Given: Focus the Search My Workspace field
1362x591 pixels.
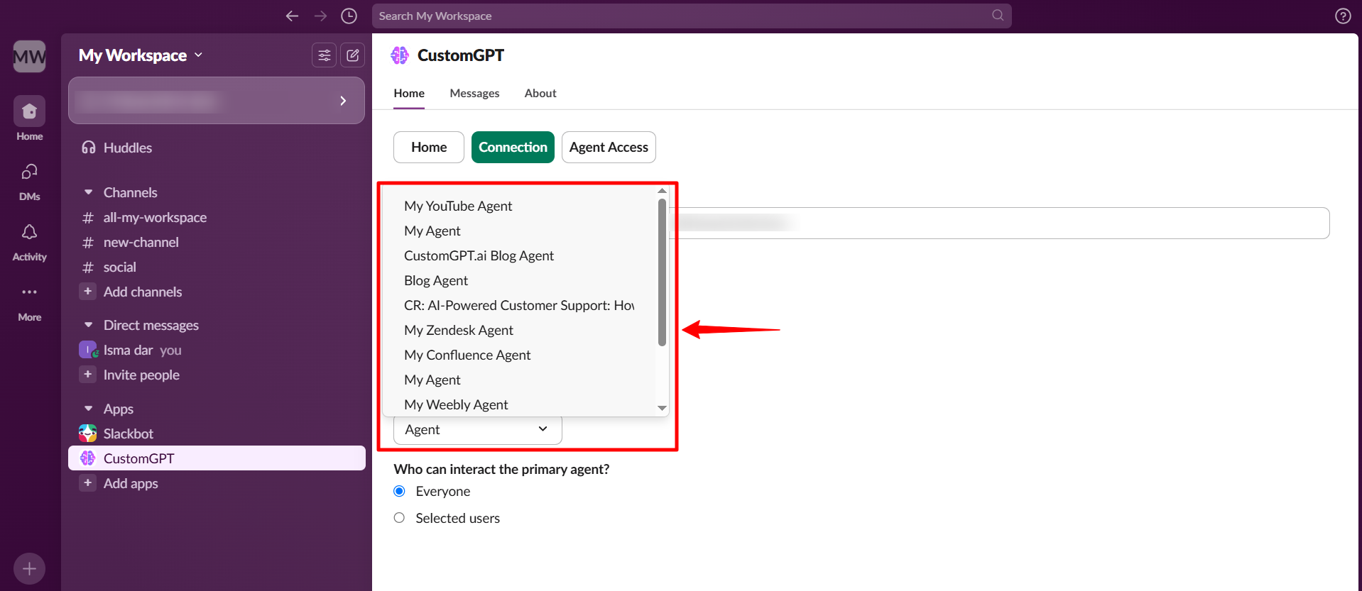Looking at the screenshot, I should 692,16.
